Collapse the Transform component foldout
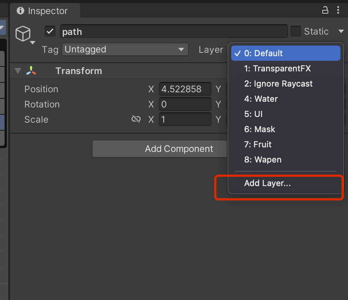Screen dimensions: 348x300 tap(17, 71)
